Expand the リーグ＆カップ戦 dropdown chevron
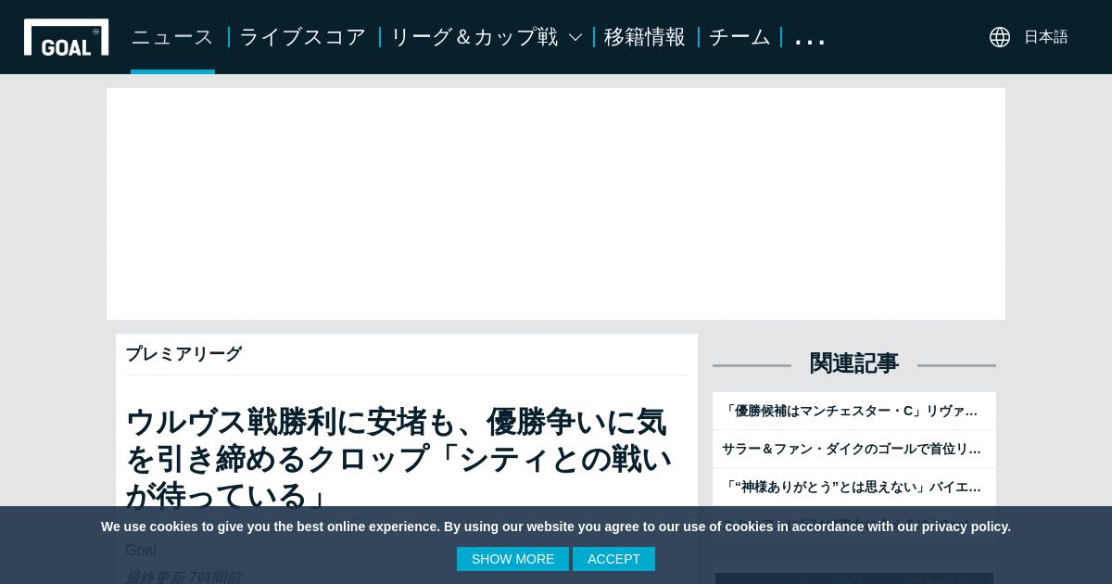The image size is (1112, 584). tap(575, 38)
